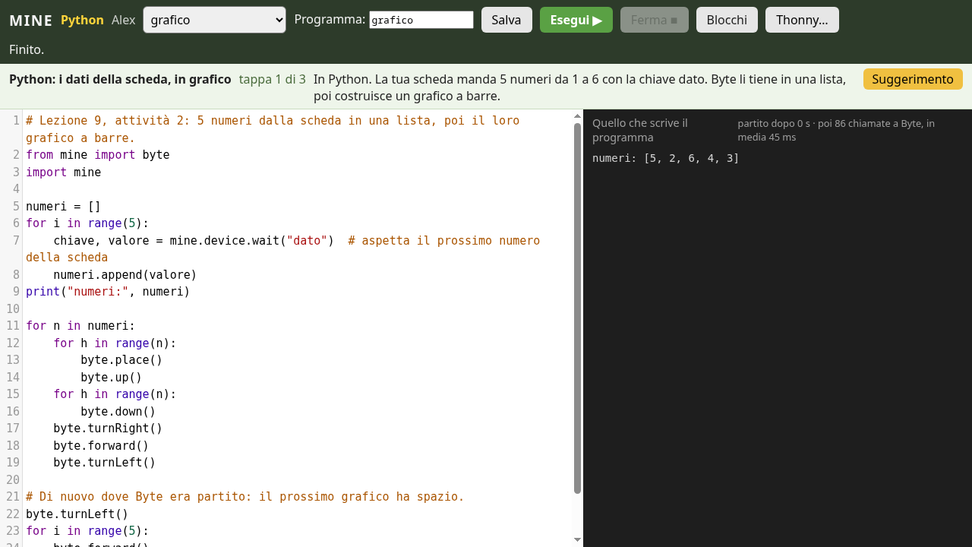Click the Ferma stop button
Screen dimensions: 972x547
click(x=655, y=20)
